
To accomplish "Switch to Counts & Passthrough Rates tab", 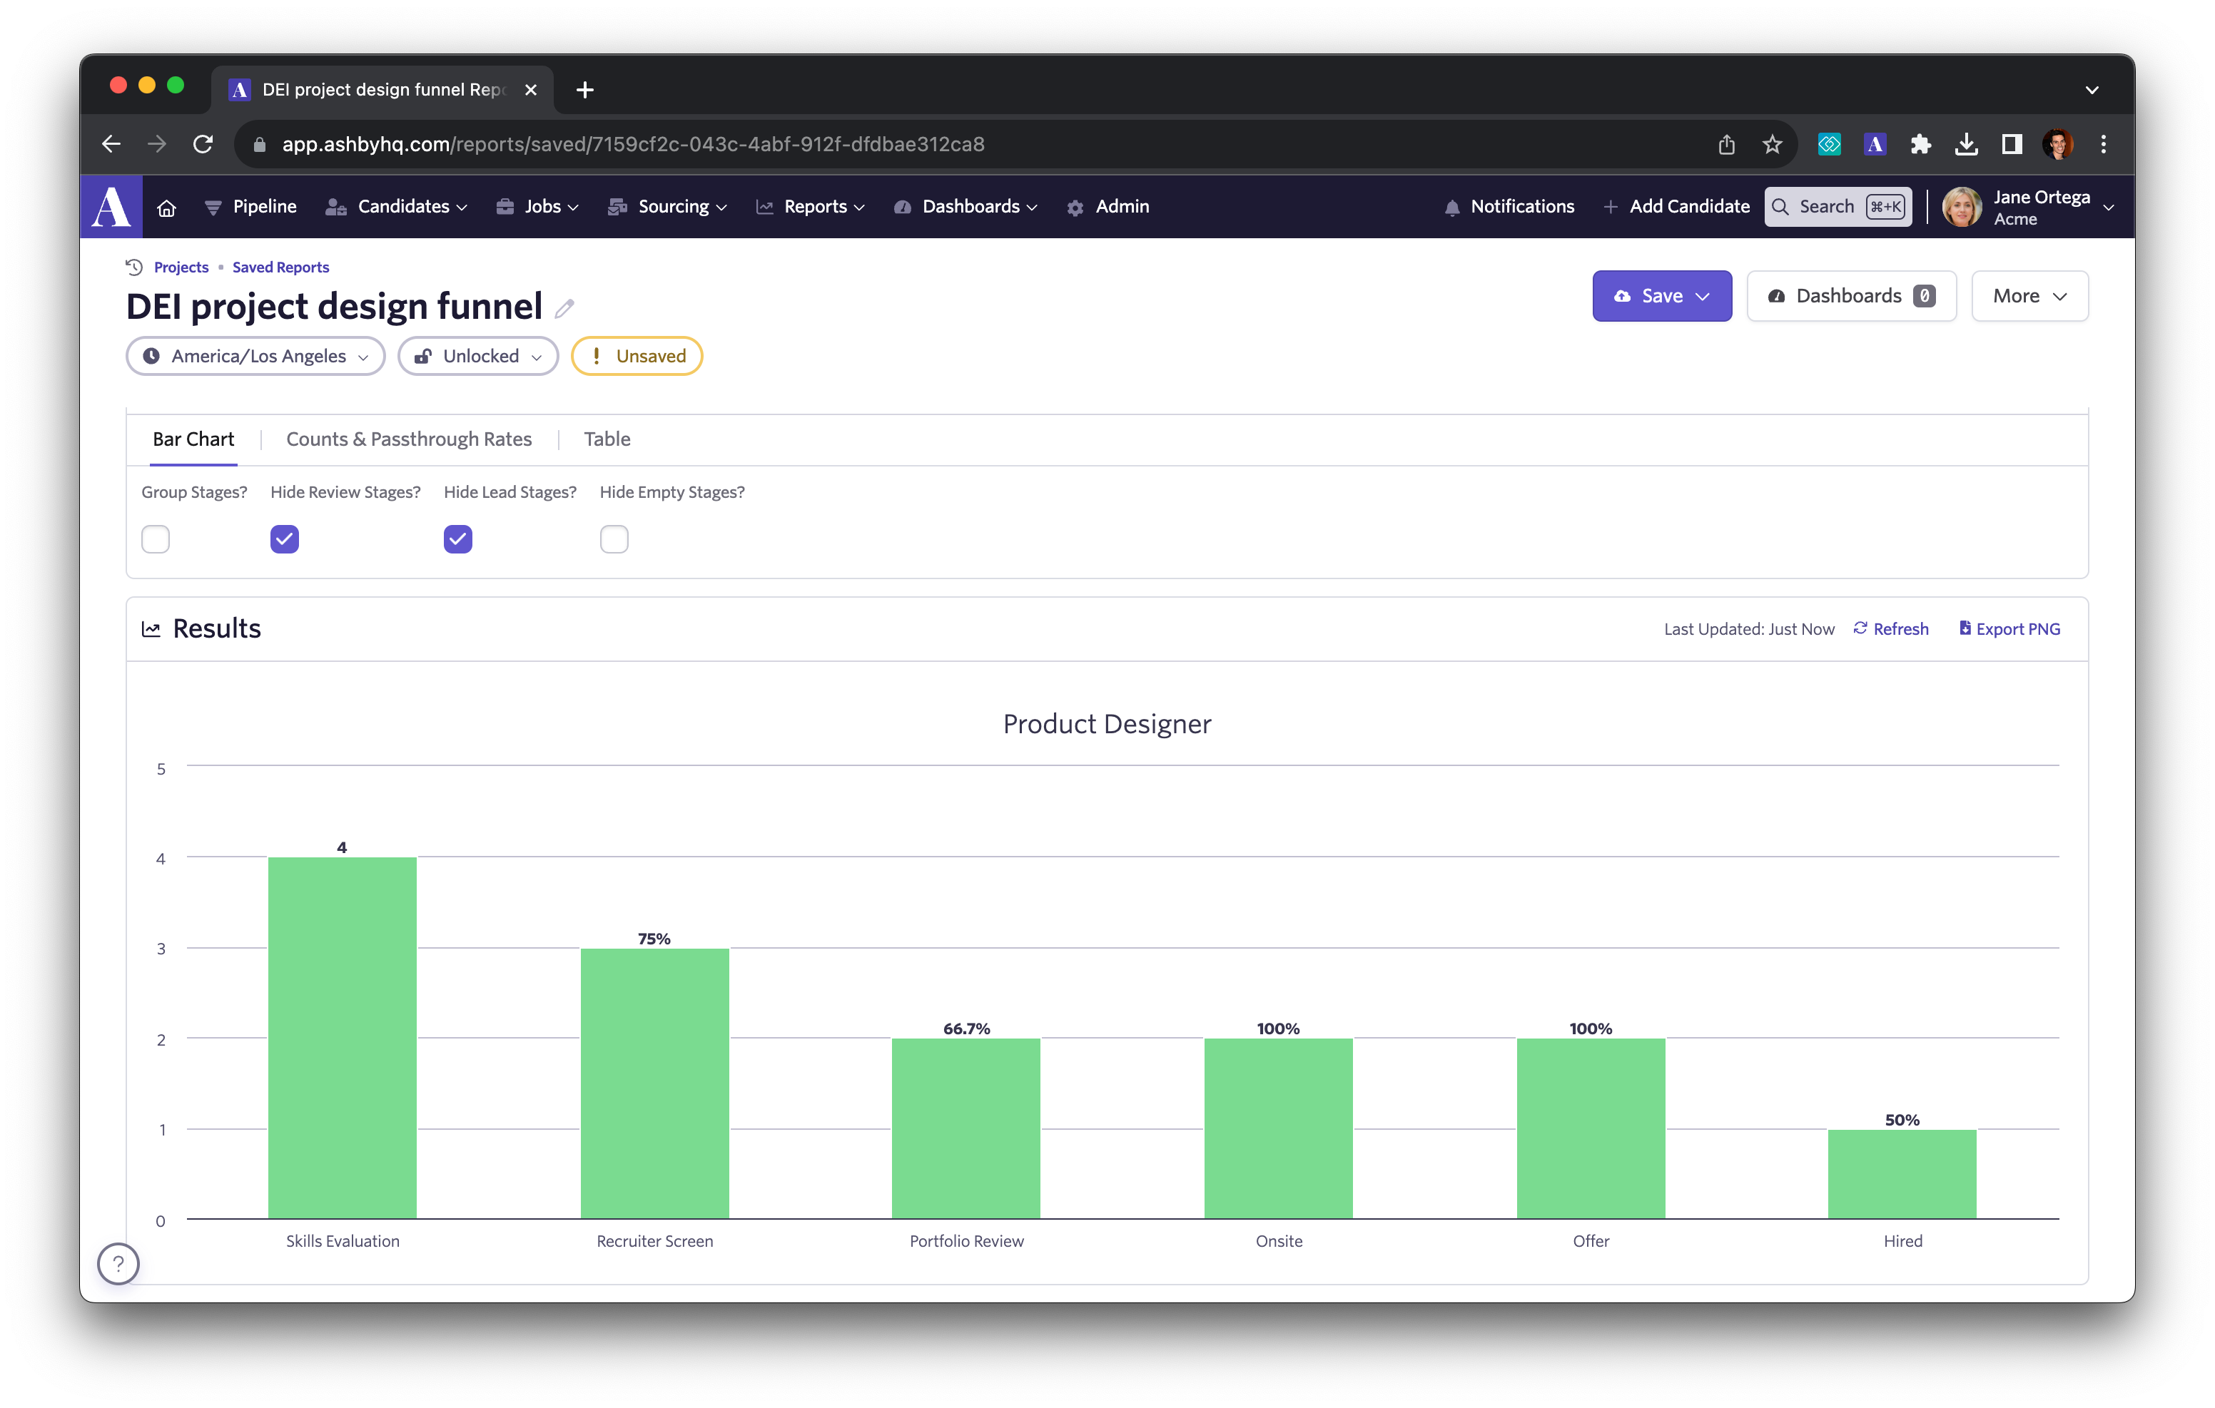I will 408,439.
